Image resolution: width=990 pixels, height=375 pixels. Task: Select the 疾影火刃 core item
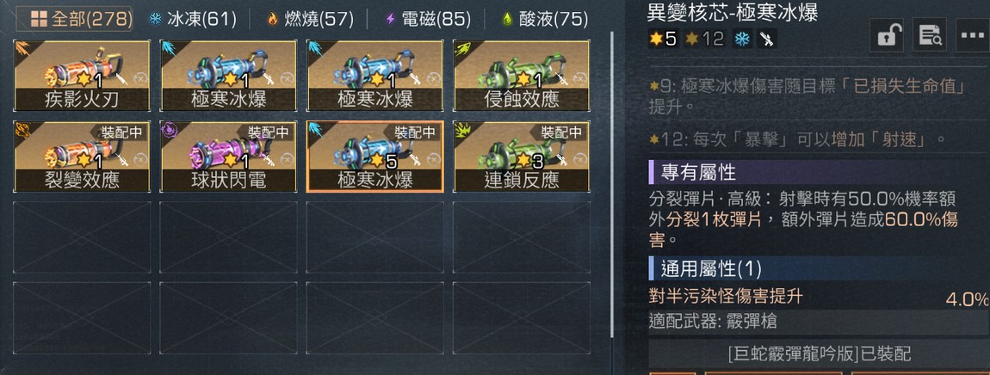[82, 76]
